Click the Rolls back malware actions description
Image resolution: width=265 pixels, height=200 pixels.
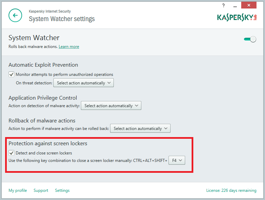(33, 47)
